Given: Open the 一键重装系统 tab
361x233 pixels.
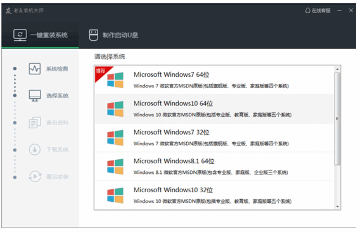Looking at the screenshot, I should (40, 35).
